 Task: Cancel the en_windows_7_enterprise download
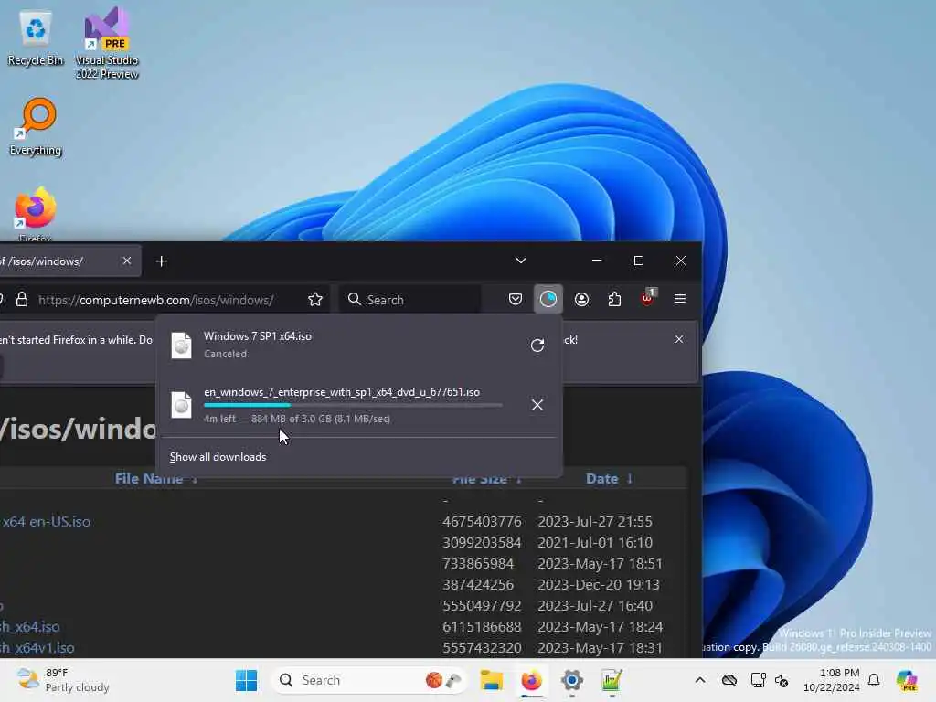pyautogui.click(x=537, y=405)
